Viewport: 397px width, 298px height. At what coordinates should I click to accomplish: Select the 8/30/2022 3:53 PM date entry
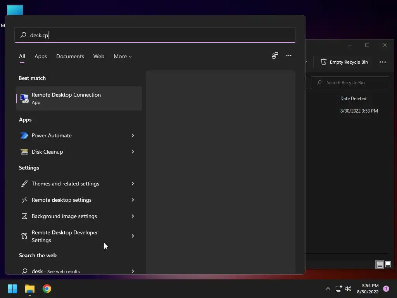359,111
